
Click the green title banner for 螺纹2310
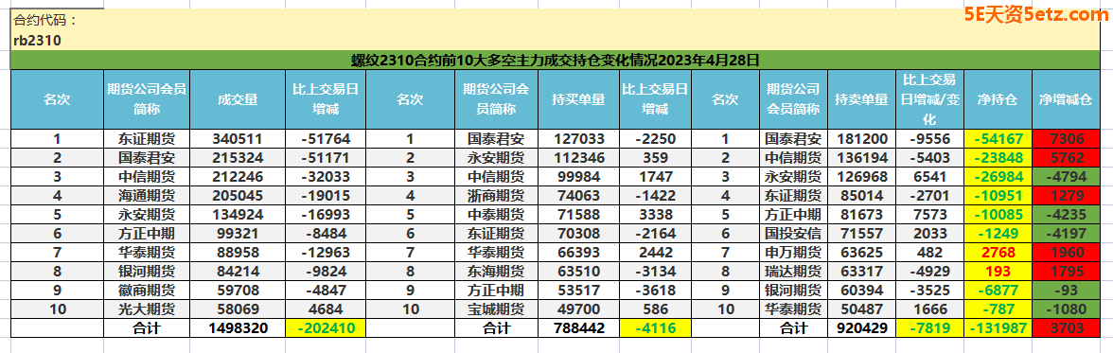[556, 61]
